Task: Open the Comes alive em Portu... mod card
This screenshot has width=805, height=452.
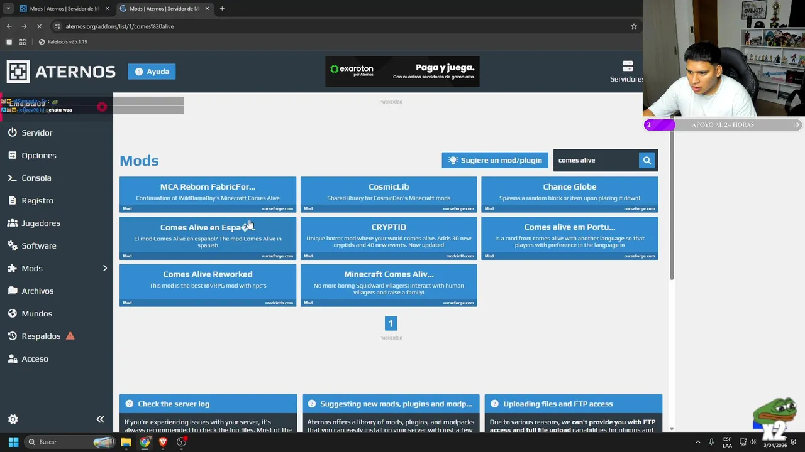Action: click(570, 238)
